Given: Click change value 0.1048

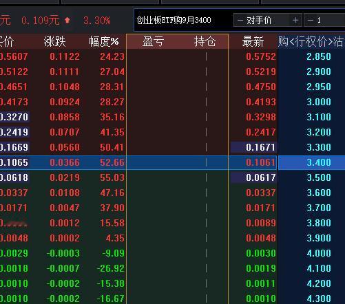Looking at the screenshot, I should pos(65,87).
